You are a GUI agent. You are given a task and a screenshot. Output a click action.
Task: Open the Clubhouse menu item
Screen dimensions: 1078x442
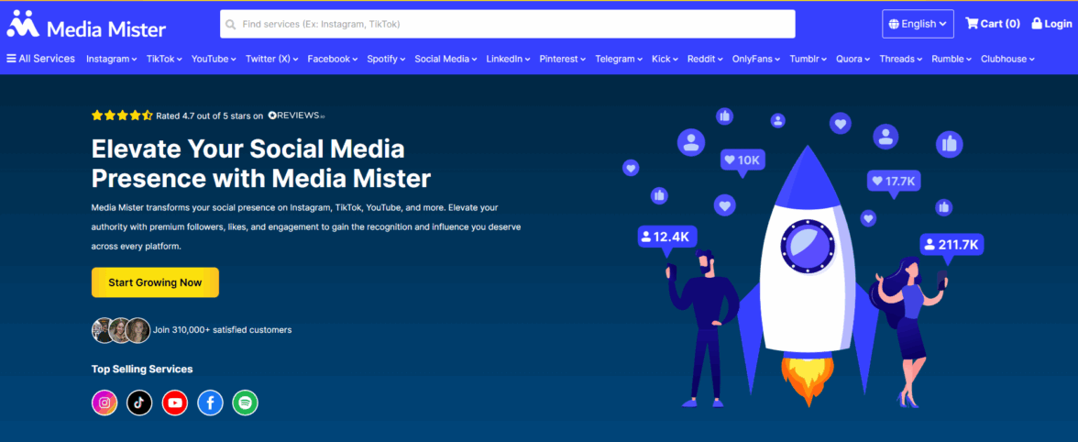click(1008, 59)
